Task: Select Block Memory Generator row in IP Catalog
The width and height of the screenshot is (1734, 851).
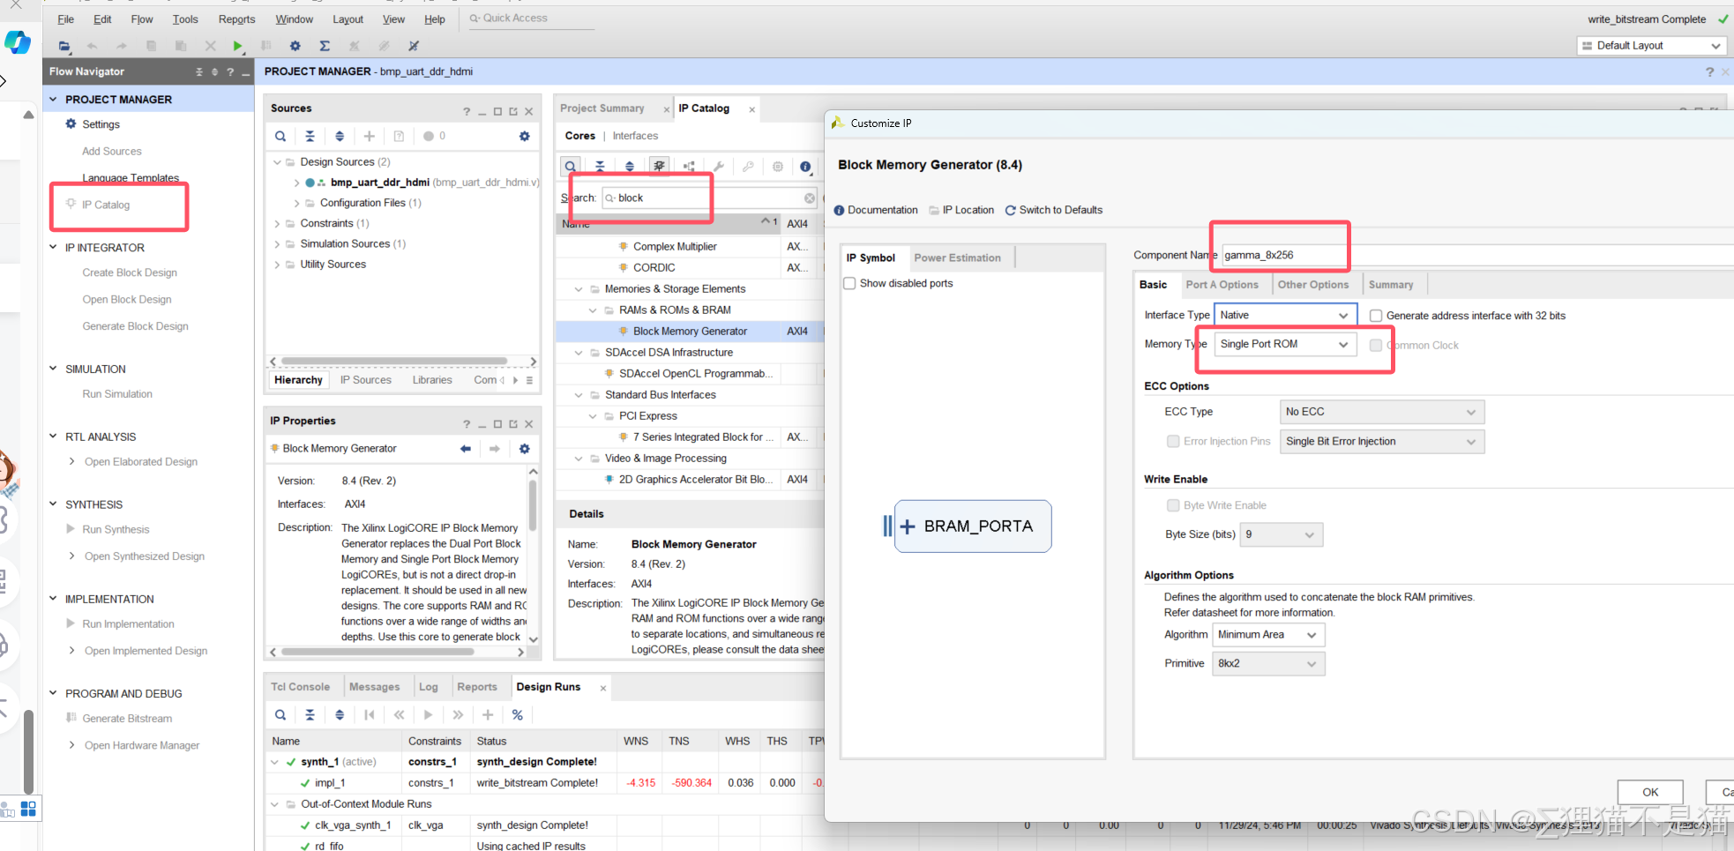Action: pos(689,332)
